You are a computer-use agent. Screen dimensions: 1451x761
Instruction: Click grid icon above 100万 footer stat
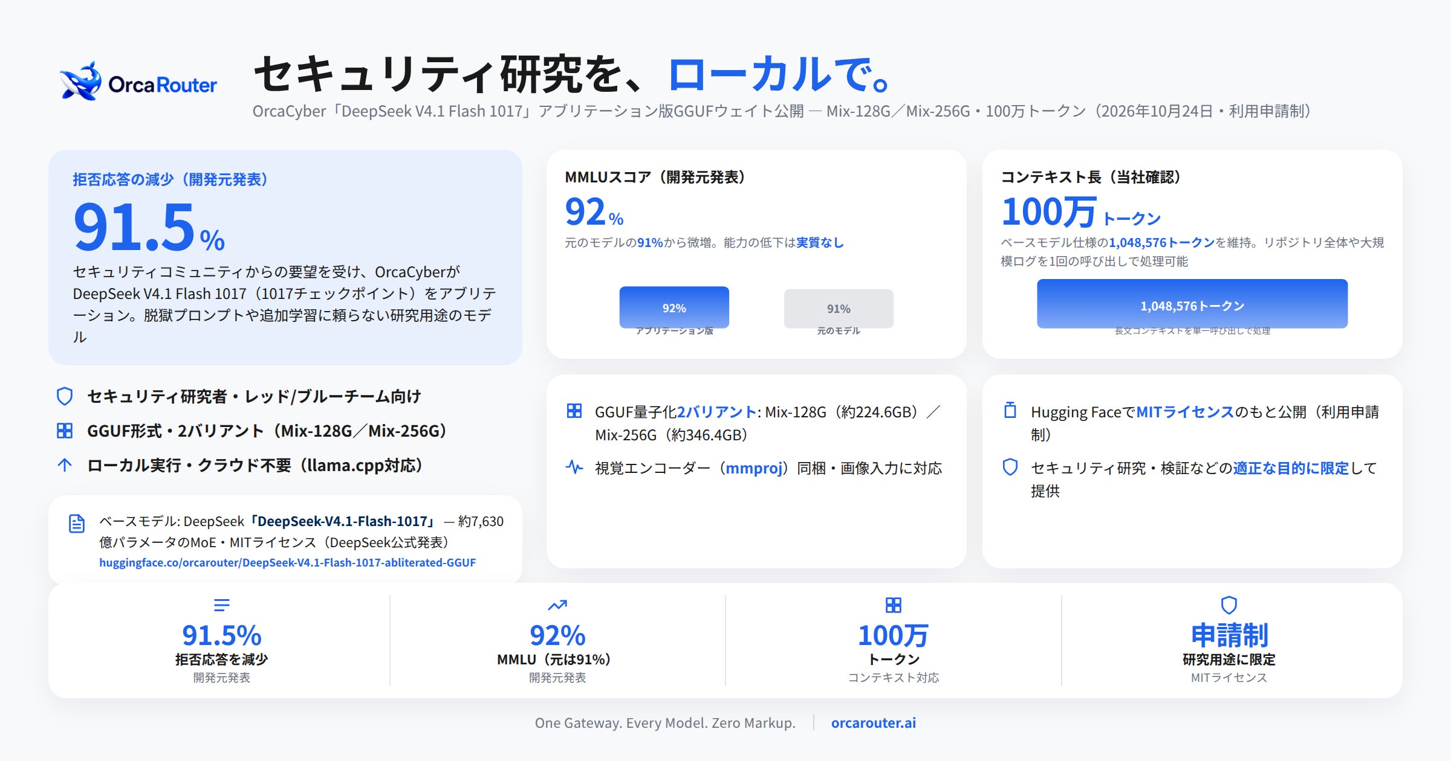click(894, 605)
